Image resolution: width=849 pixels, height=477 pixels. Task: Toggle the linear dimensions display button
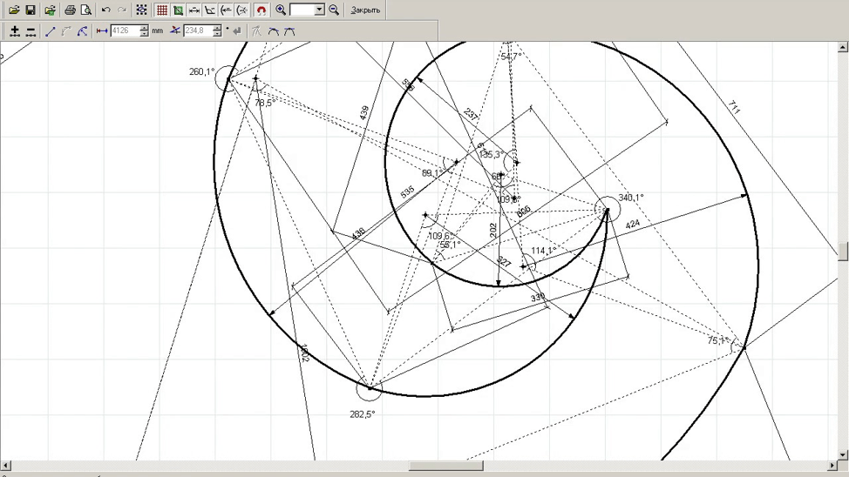(194, 10)
